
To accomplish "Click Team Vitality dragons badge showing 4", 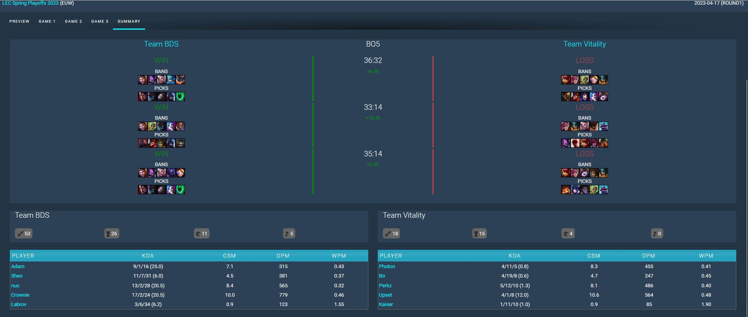I will (x=568, y=234).
